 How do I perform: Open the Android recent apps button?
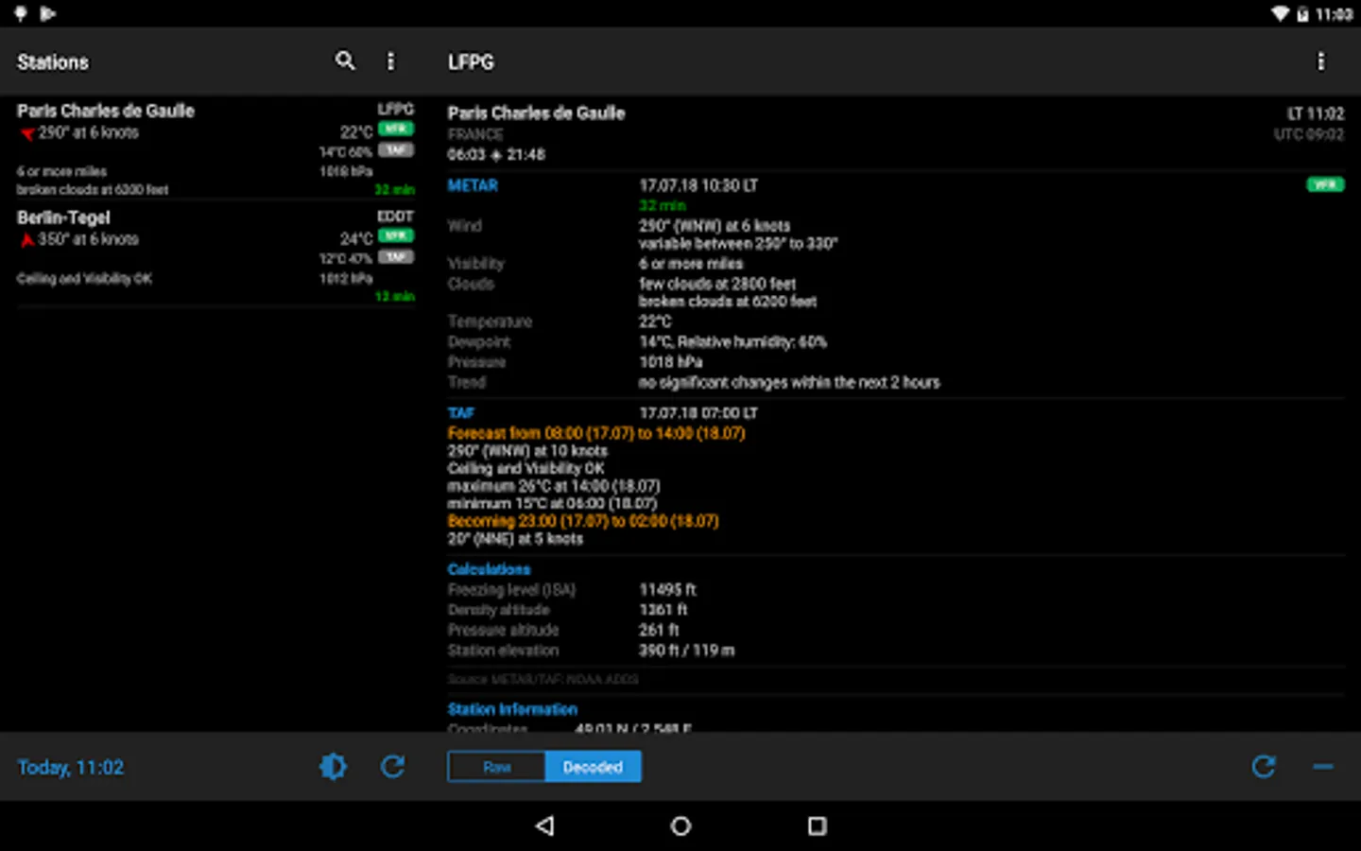tap(818, 825)
